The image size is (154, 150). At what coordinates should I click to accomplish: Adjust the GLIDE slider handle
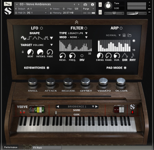(x=56, y=113)
